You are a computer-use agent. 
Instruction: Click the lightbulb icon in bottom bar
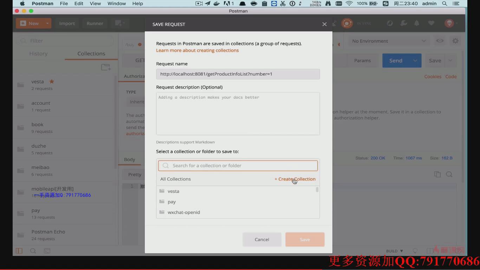[415, 251]
